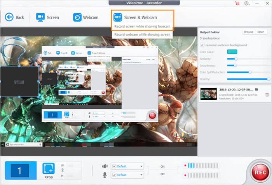Click the Back arrow icon
The height and width of the screenshot is (185, 272).
click(x=9, y=17)
